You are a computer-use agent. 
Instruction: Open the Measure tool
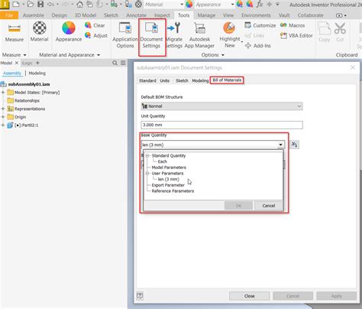pos(15,32)
